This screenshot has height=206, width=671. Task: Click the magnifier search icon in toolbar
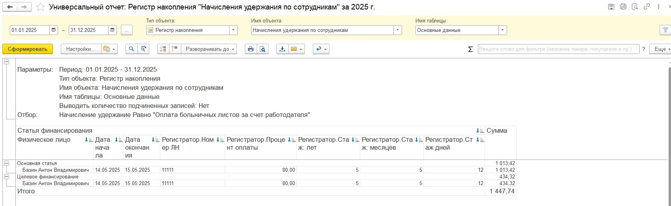132,49
